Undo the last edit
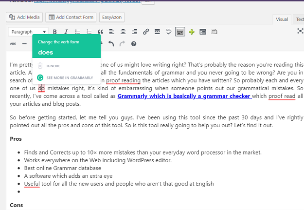The width and height of the screenshot is (304, 210). click(111, 44)
